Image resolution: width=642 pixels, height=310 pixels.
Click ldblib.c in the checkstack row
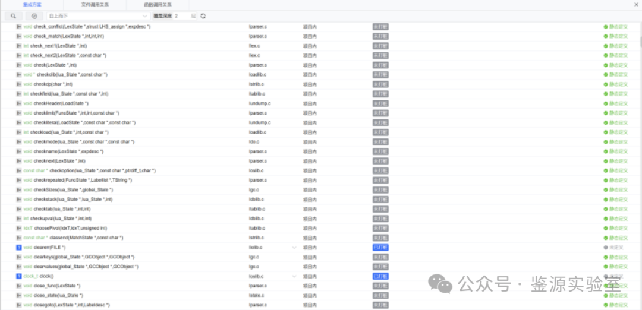pyautogui.click(x=256, y=199)
